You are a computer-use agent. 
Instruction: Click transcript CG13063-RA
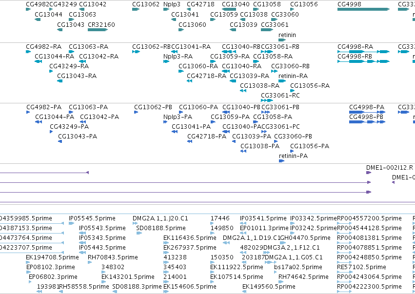pyautogui.click(x=89, y=47)
